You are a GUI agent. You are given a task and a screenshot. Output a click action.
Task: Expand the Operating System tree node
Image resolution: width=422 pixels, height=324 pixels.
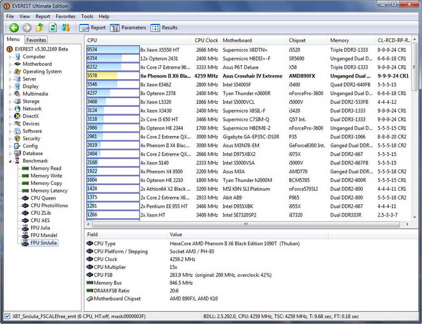(x=10, y=72)
